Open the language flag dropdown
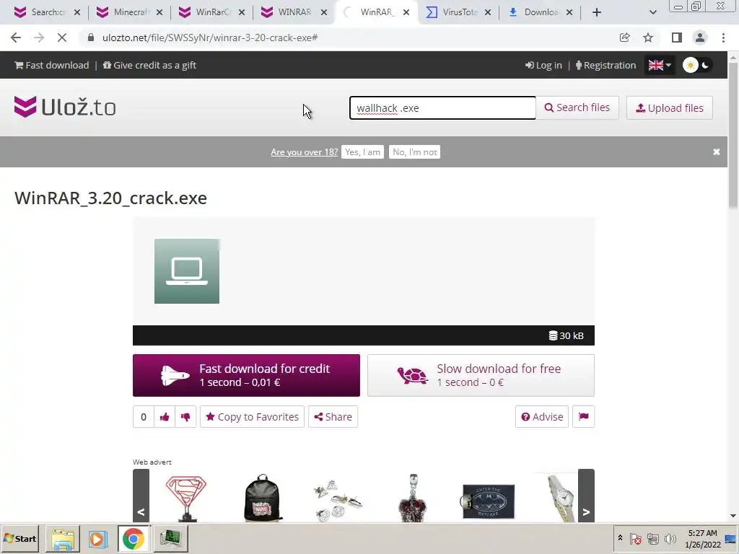Viewport: 739px width, 554px height. pos(660,65)
